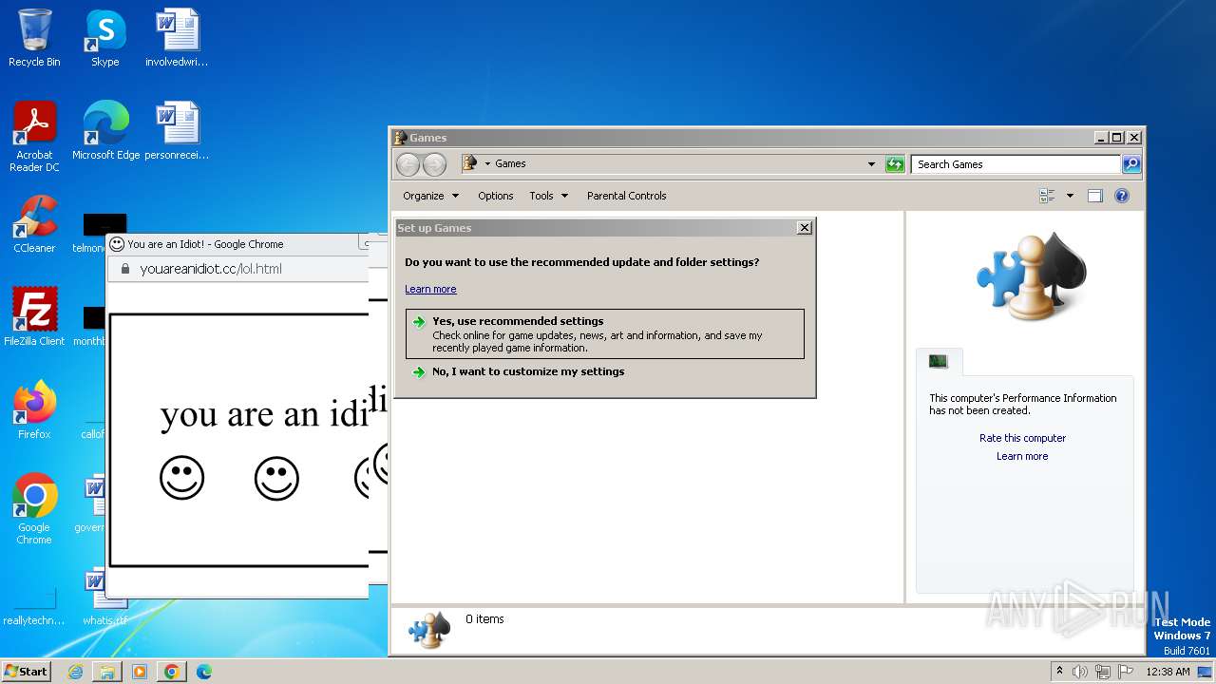1216x684 pixels.
Task: Open the Recycle Bin desktop icon
Action: 34,38
